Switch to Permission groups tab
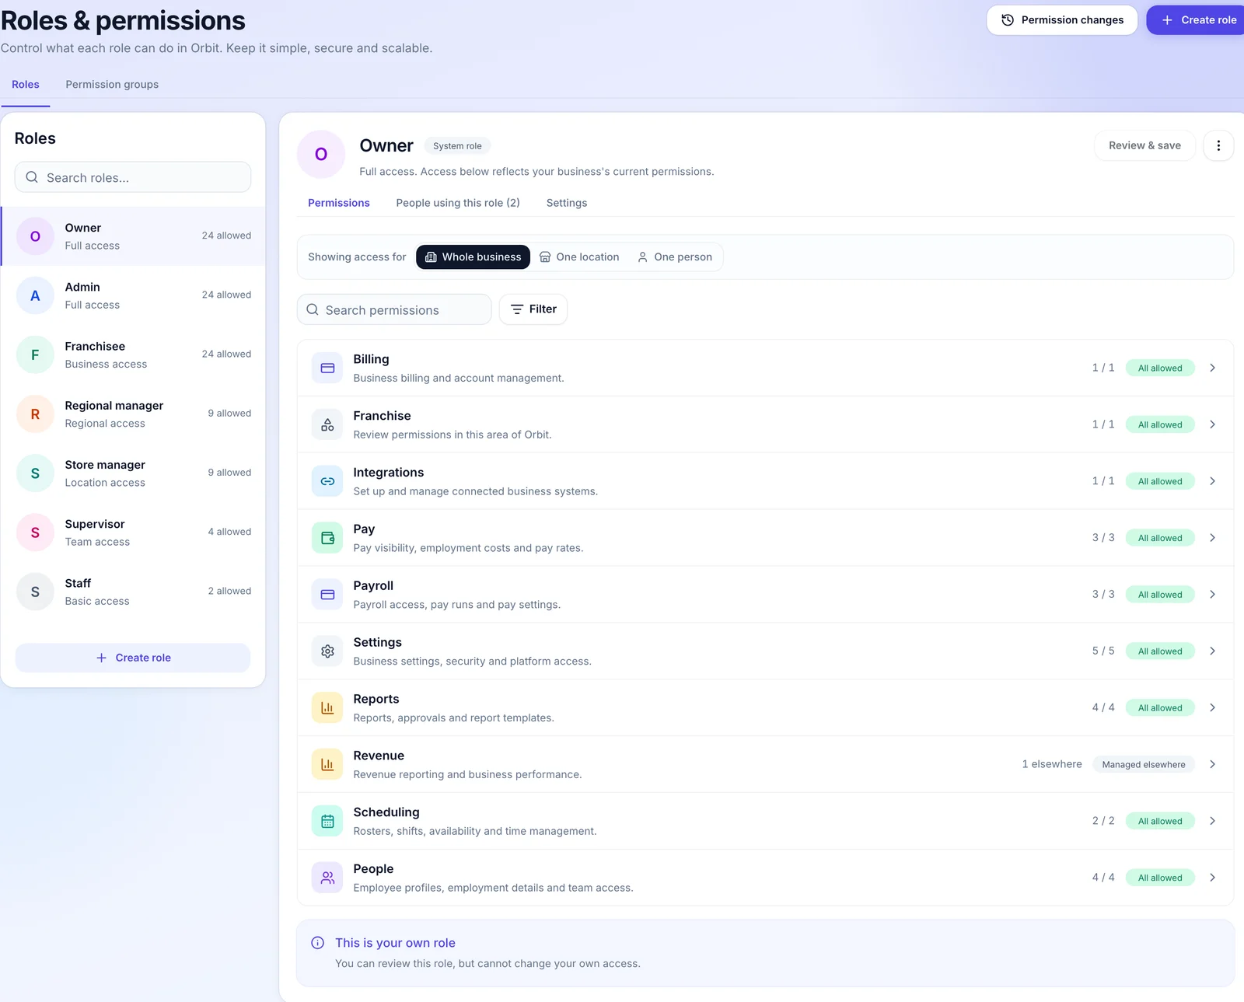Screen dimensions: 1244x1002 point(112,84)
